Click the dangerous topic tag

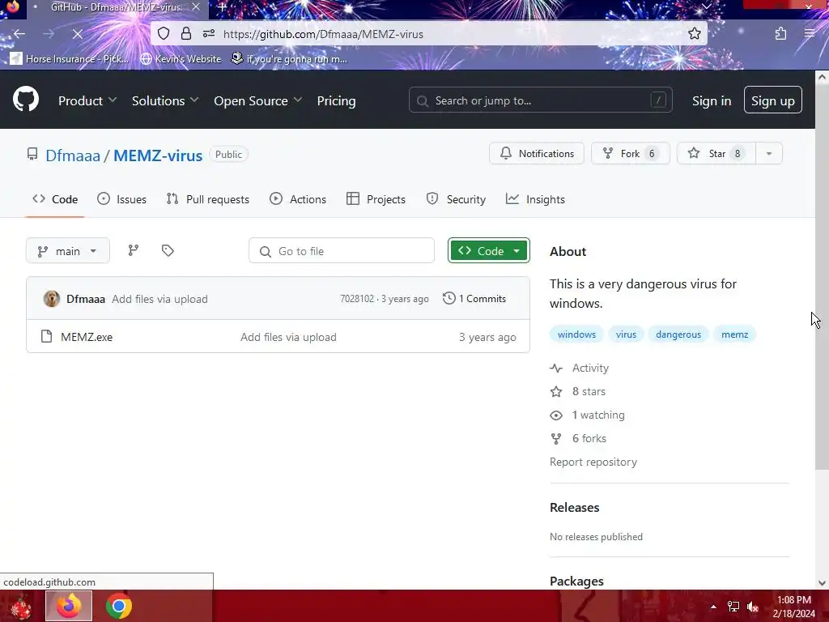[678, 334]
